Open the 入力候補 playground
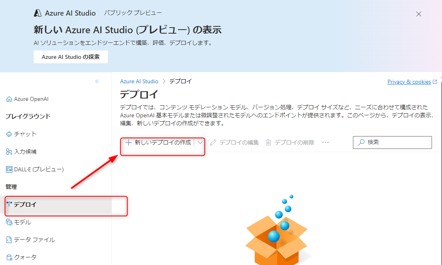Image resolution: width=442 pixels, height=265 pixels. coord(21,152)
